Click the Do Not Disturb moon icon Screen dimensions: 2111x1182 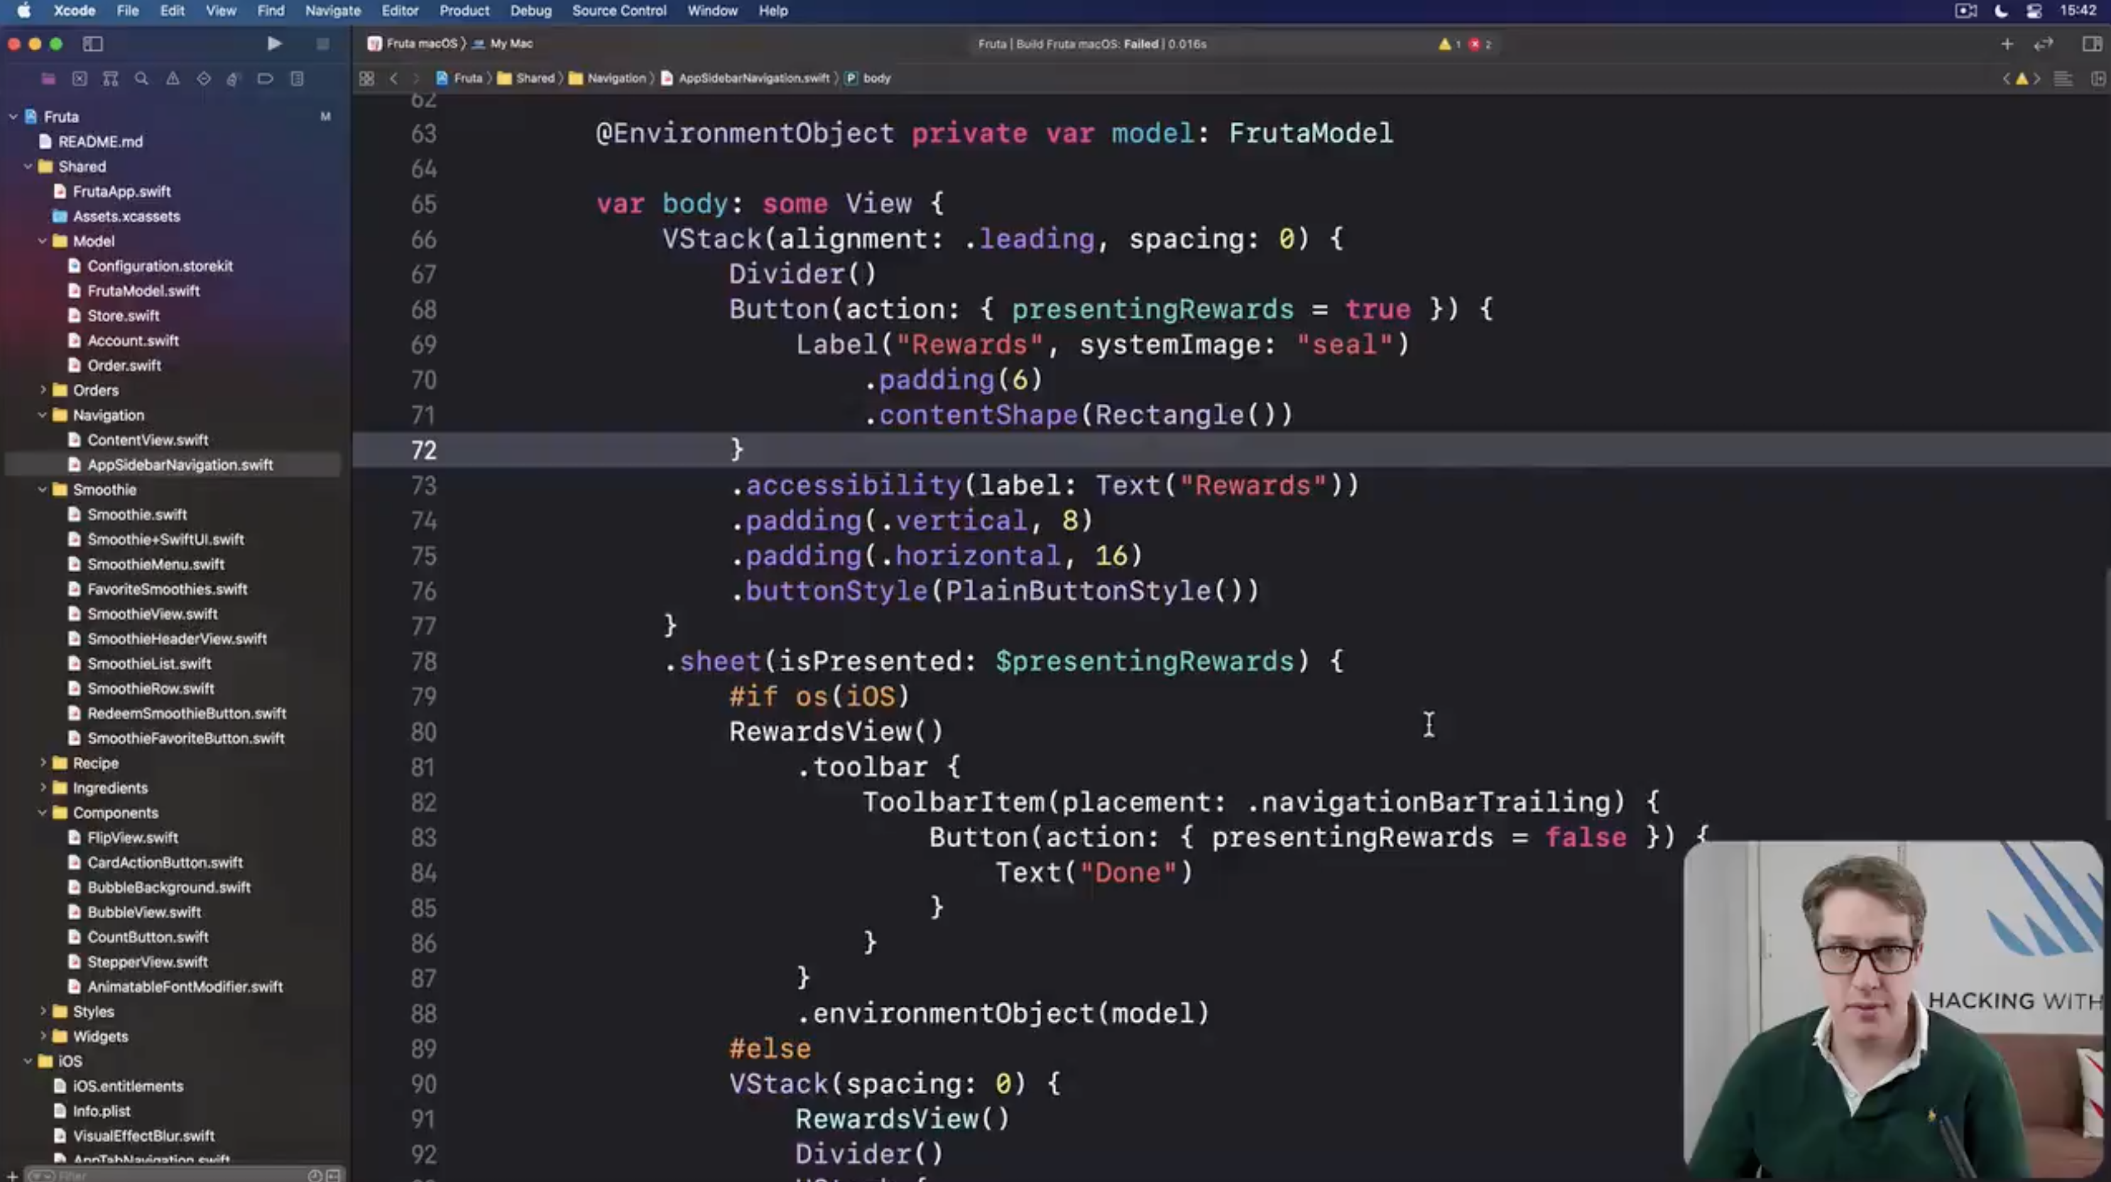[x=2001, y=11]
